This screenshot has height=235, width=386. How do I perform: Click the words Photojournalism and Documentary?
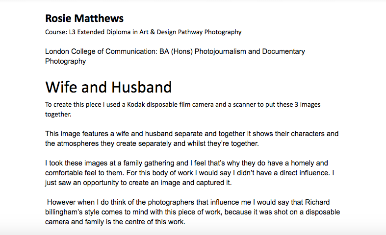click(250, 51)
